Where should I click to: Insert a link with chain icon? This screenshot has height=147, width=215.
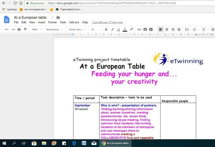[x=139, y=29]
